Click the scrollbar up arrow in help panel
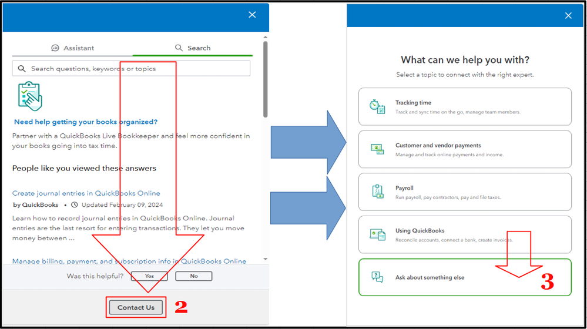587x329 pixels. point(266,38)
